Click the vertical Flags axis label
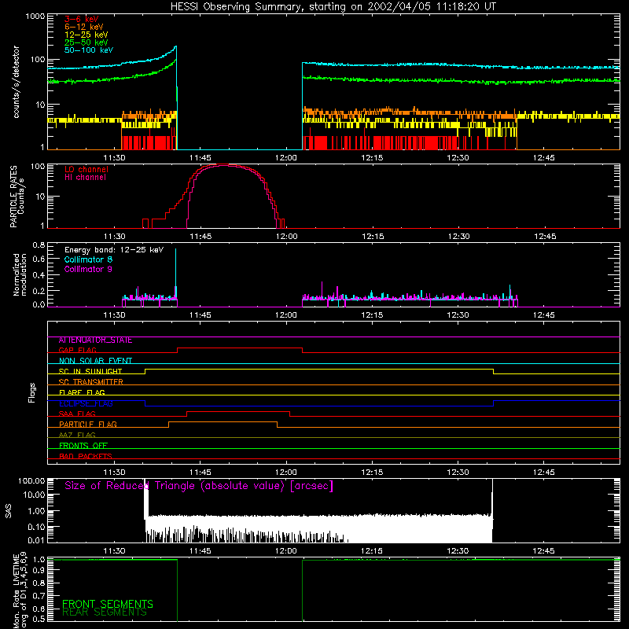The width and height of the screenshot is (629, 629). pos(32,392)
